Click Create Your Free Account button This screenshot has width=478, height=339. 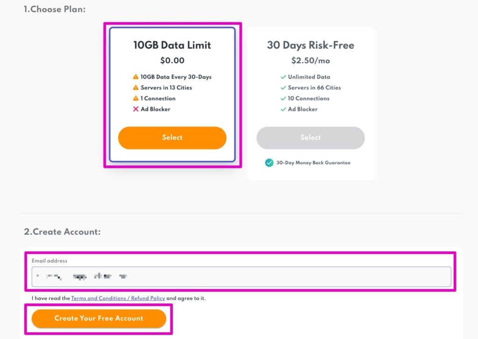pos(98,318)
